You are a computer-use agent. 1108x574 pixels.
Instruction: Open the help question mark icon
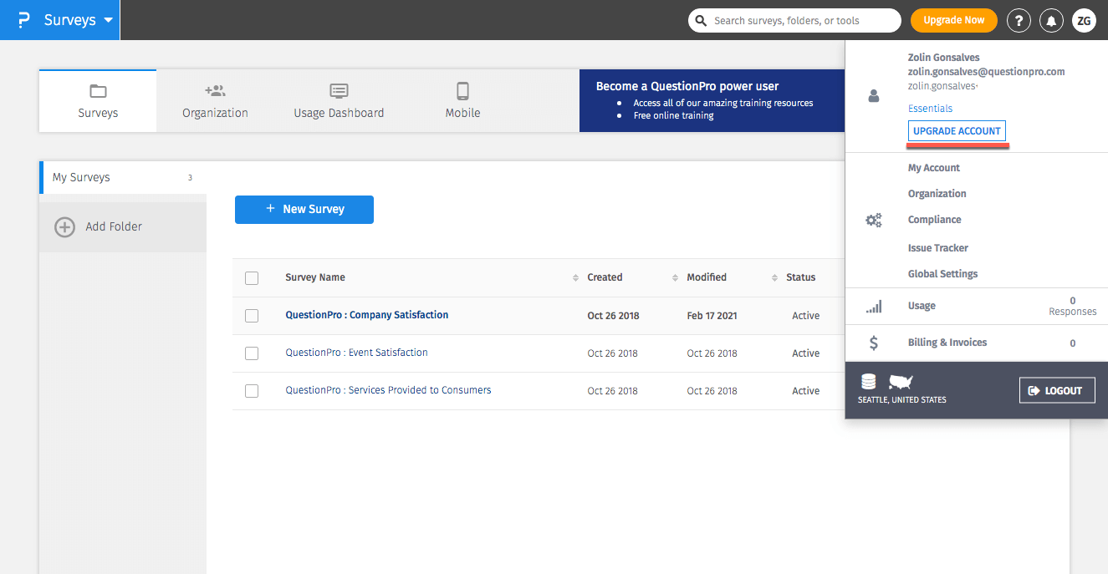click(x=1018, y=21)
